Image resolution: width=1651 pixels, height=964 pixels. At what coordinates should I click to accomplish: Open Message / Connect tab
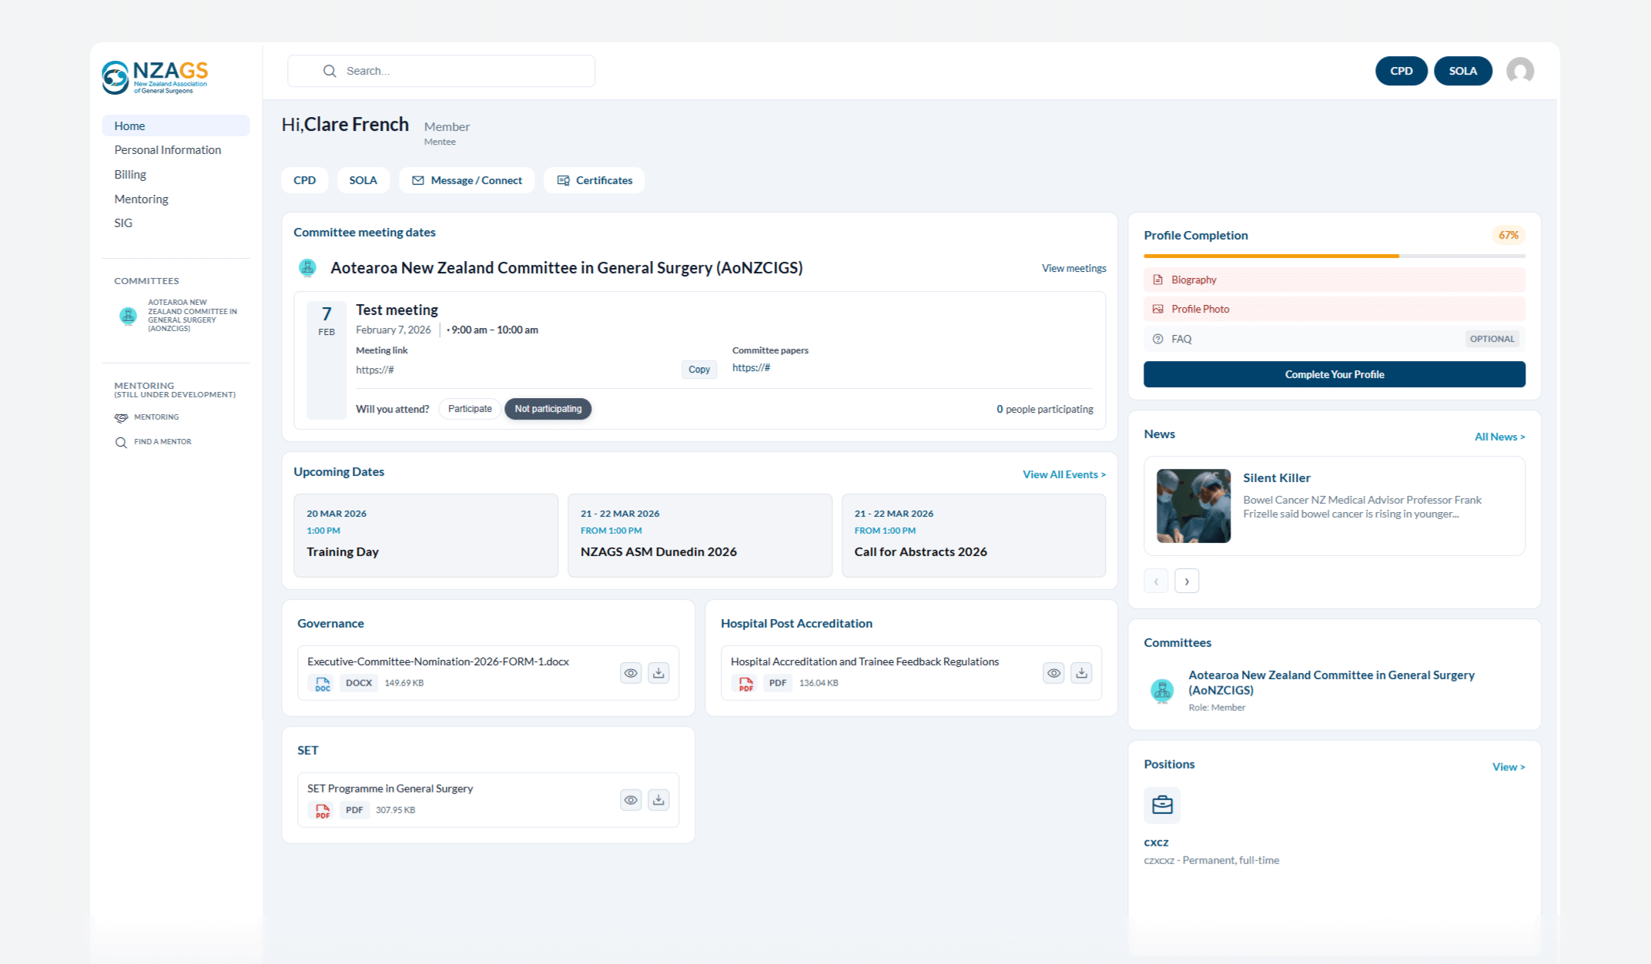coord(467,180)
